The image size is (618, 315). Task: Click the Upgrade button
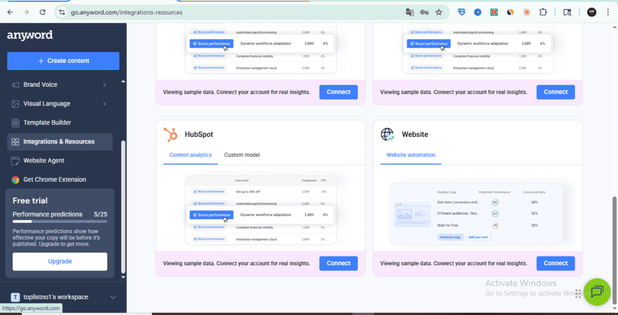(60, 261)
